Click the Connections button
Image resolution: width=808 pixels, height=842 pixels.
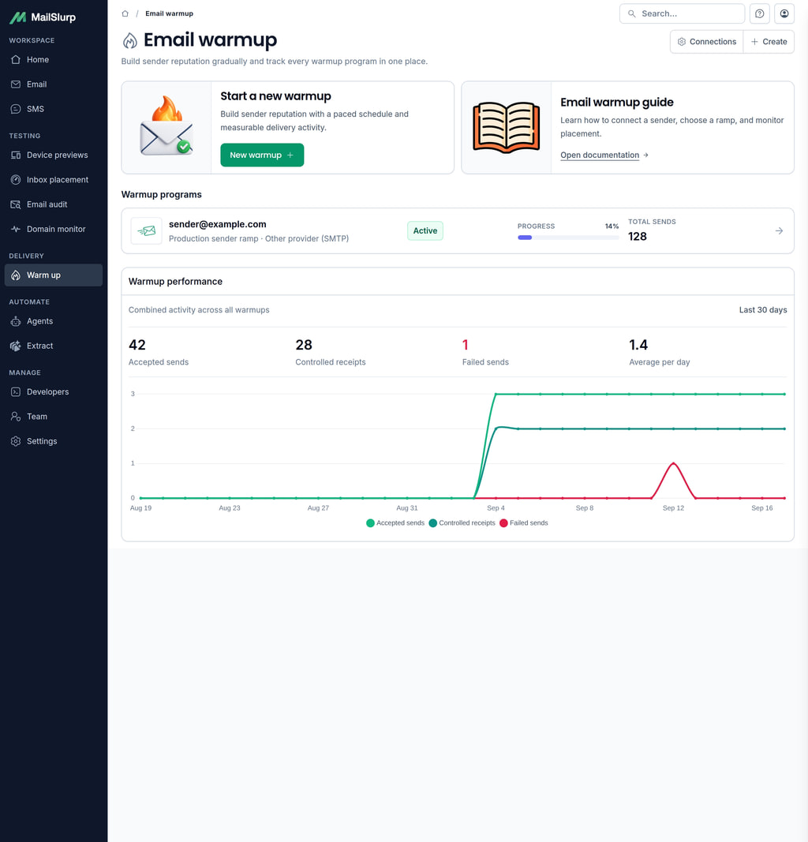click(x=706, y=42)
